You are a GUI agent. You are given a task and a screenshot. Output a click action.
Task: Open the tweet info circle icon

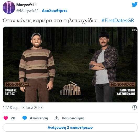tap(135, 107)
